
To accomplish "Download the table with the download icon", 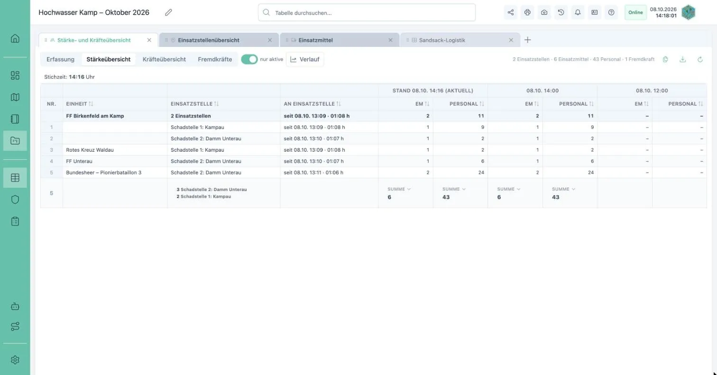I will [x=683, y=59].
